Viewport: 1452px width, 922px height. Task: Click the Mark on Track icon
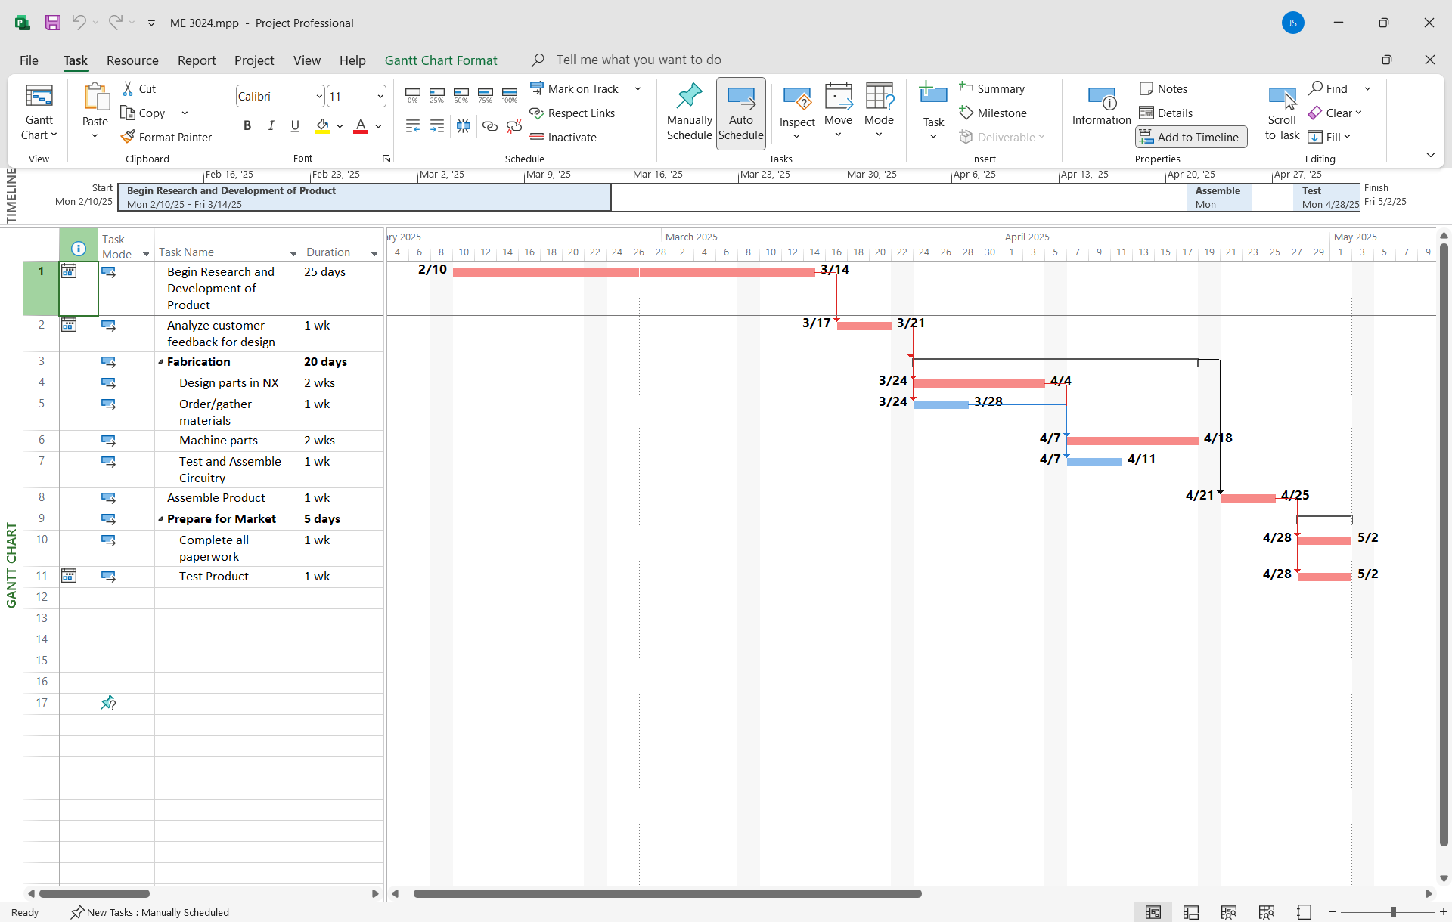click(x=537, y=88)
